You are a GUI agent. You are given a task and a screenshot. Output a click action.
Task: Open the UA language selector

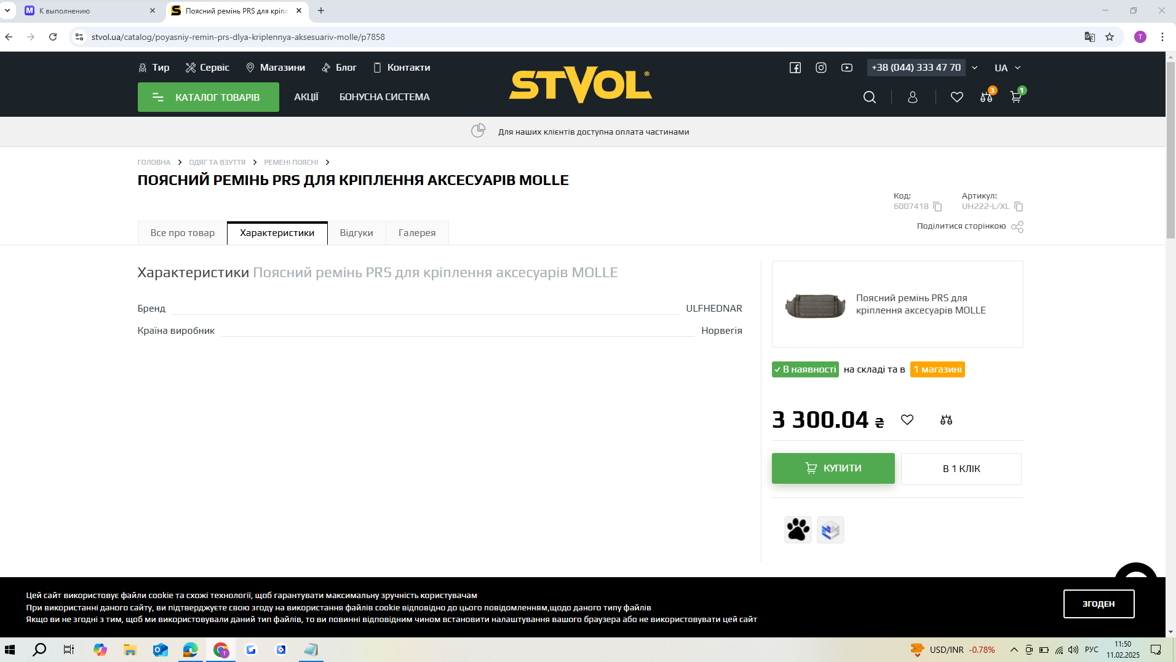pyautogui.click(x=1007, y=68)
